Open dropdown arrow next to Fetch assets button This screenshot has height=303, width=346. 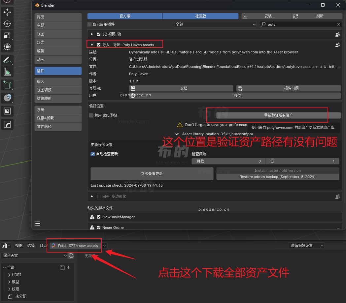click(104, 246)
